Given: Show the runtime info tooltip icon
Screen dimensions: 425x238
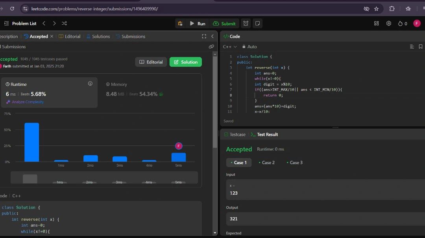Looking at the screenshot, I should (x=90, y=84).
